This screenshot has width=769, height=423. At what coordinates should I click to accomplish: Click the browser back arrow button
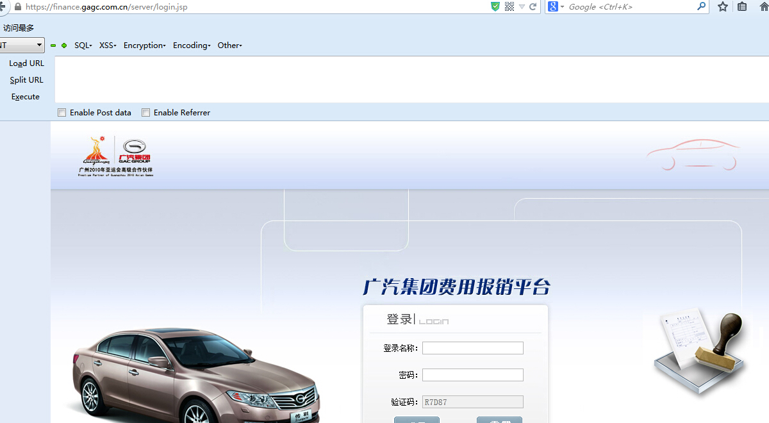click(x=3, y=6)
